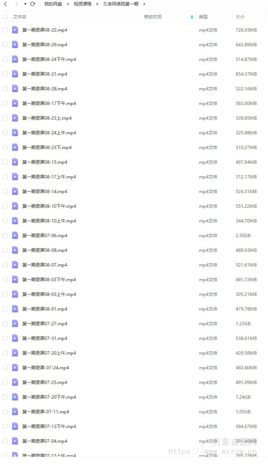Refresh the file list

coord(33,4)
